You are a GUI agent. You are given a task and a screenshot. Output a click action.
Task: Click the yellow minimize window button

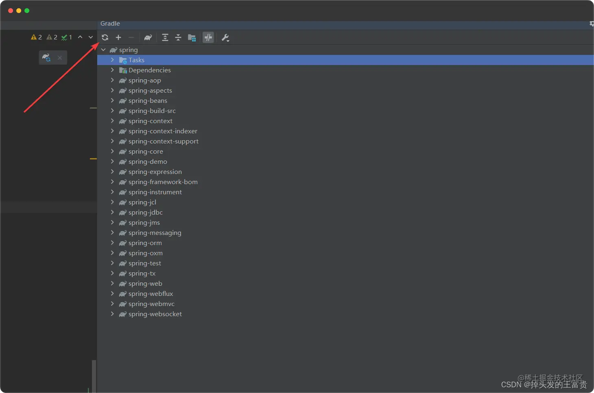click(19, 11)
